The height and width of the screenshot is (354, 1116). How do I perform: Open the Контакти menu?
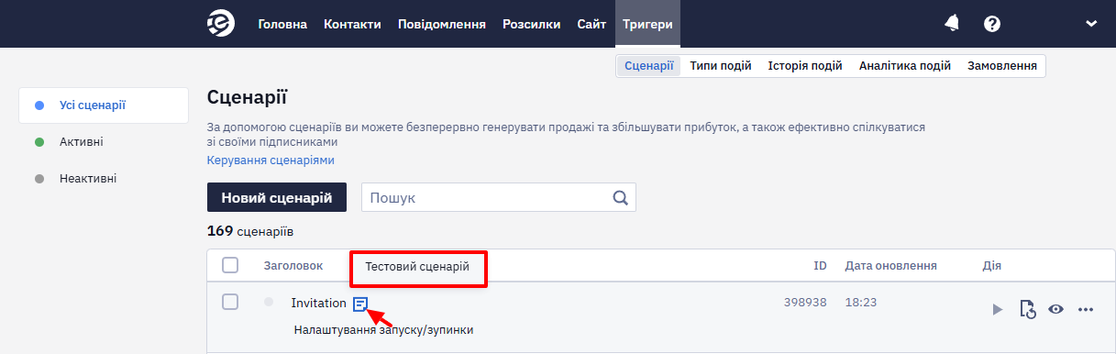coord(352,24)
